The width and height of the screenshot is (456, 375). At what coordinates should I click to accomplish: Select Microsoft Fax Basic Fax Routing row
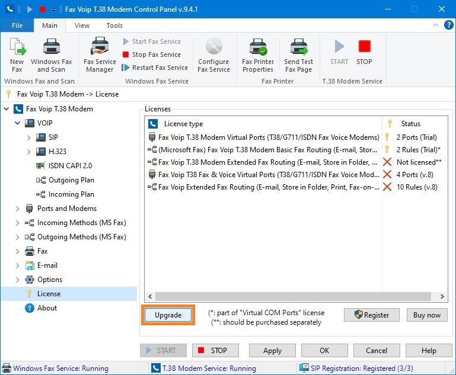[x=296, y=150]
